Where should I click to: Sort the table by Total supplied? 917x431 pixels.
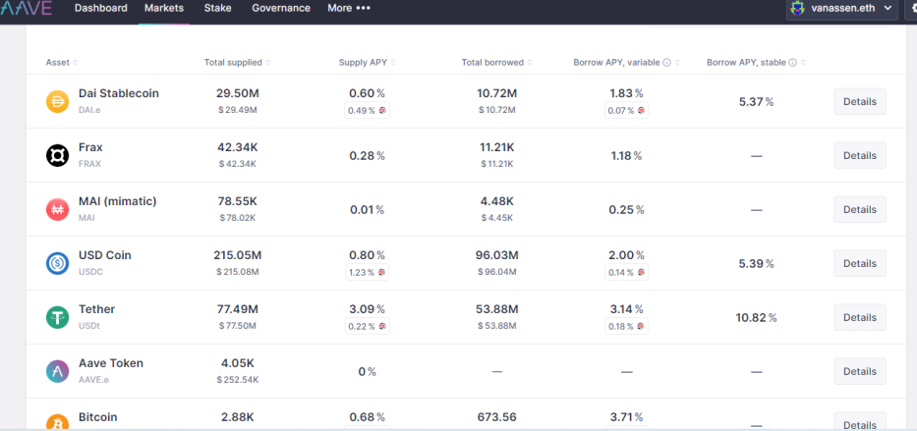236,63
